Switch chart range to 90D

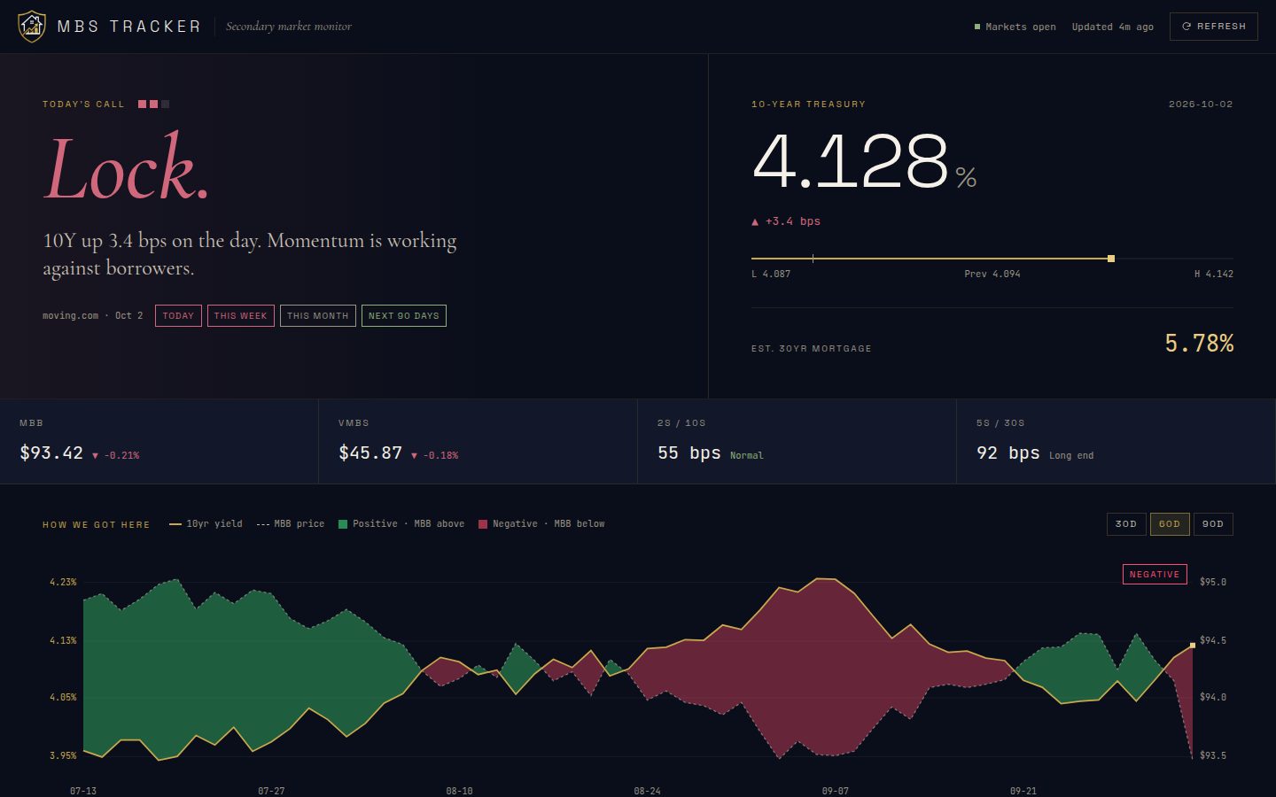tap(1213, 524)
